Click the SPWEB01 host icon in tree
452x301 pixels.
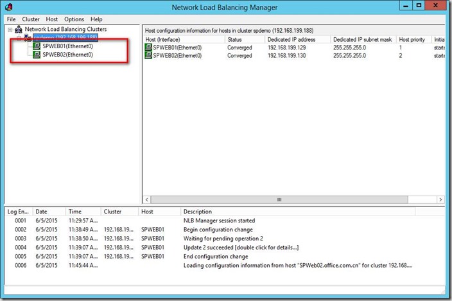[x=37, y=46]
